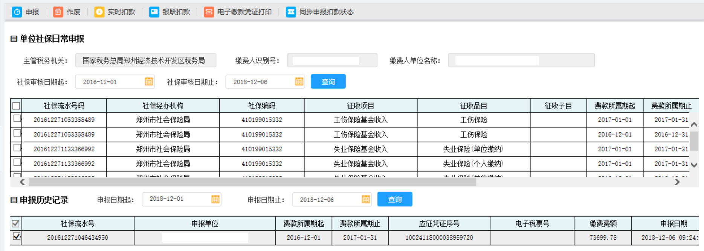Viewport: 704px width, 251px height.
Task: Click the 电子缴款凭证打印 icon
Action: point(209,12)
